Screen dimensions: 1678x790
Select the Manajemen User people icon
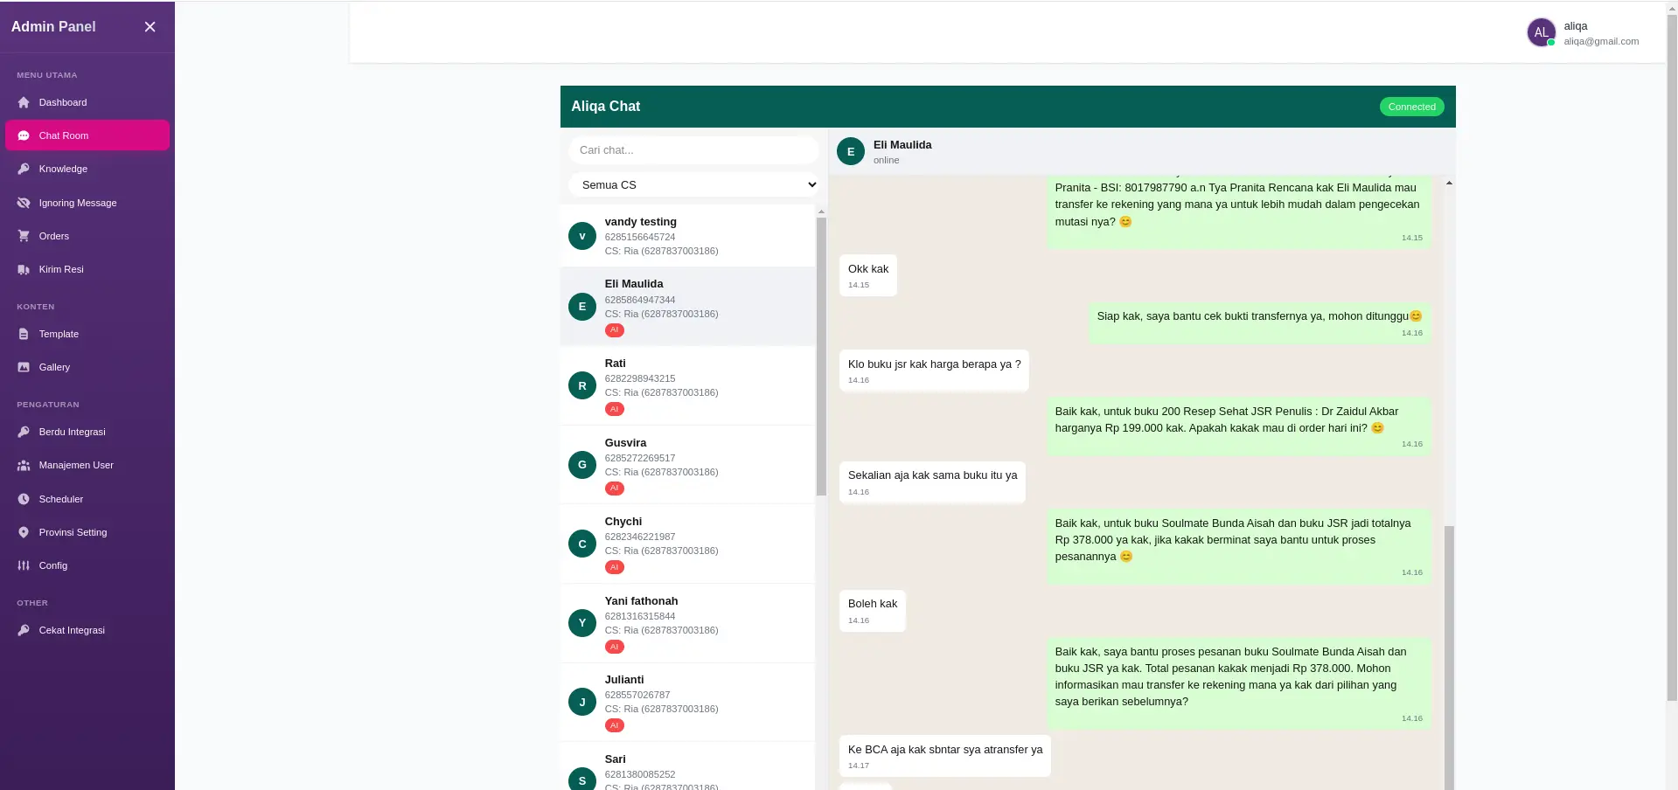tap(23, 465)
